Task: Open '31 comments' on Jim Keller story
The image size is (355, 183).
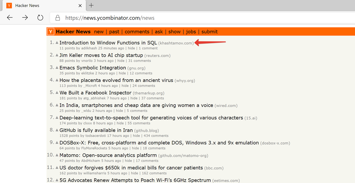Action: coord(139,61)
